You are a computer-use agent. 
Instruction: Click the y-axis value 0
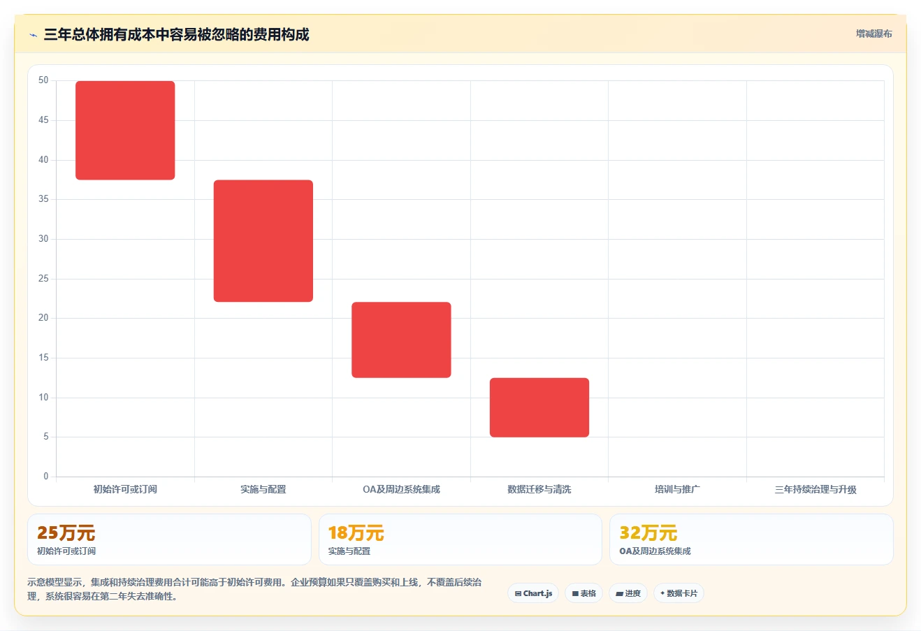46,477
